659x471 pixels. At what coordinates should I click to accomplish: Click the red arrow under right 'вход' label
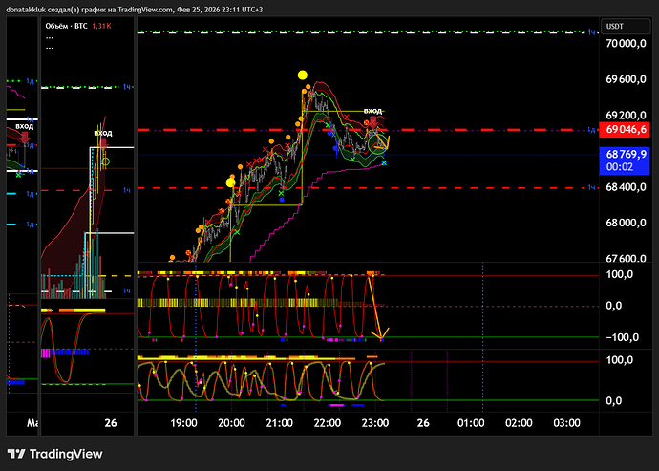(374, 122)
